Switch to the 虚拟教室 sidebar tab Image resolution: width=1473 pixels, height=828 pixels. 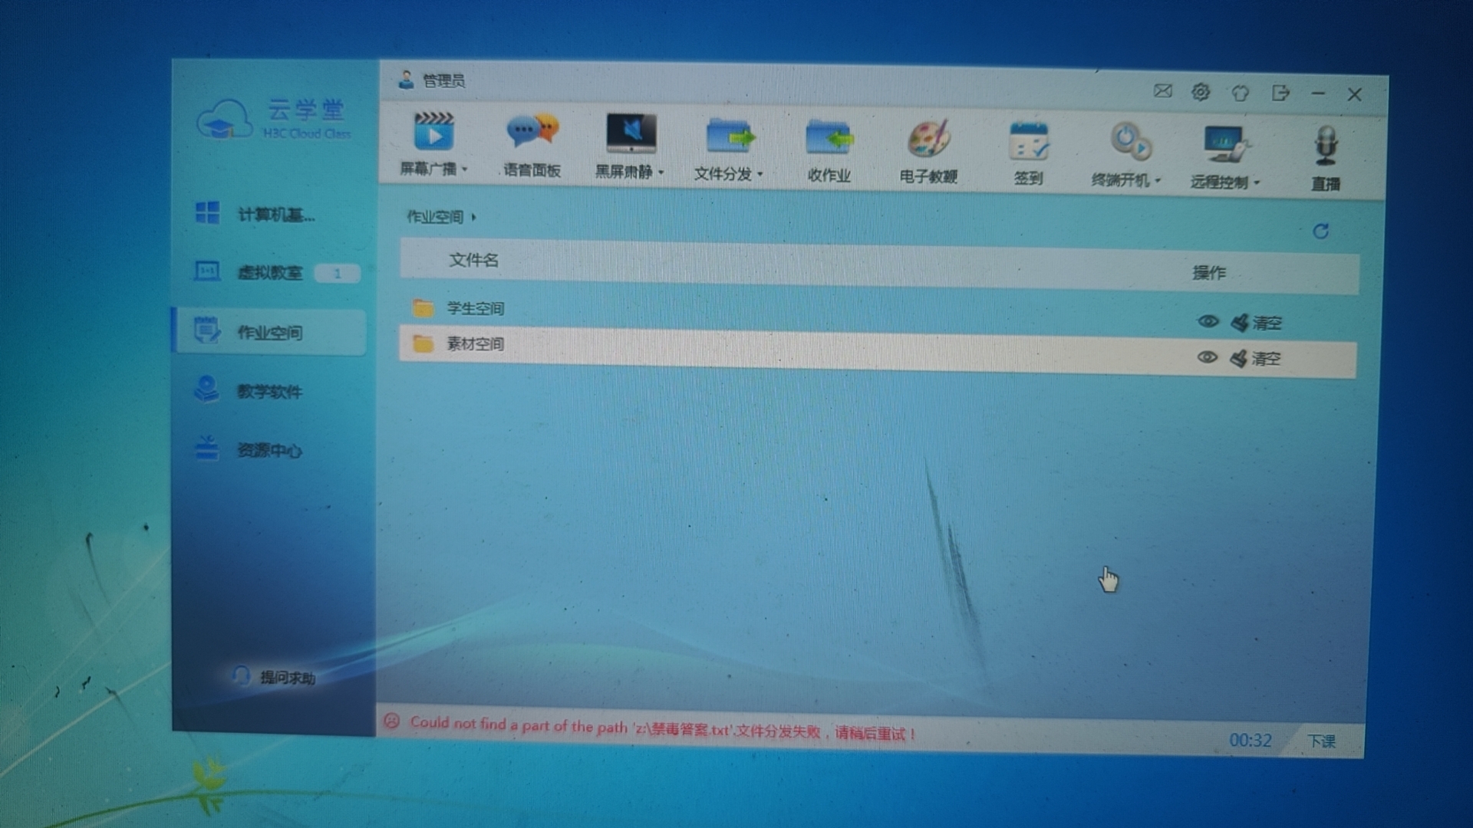coord(269,273)
